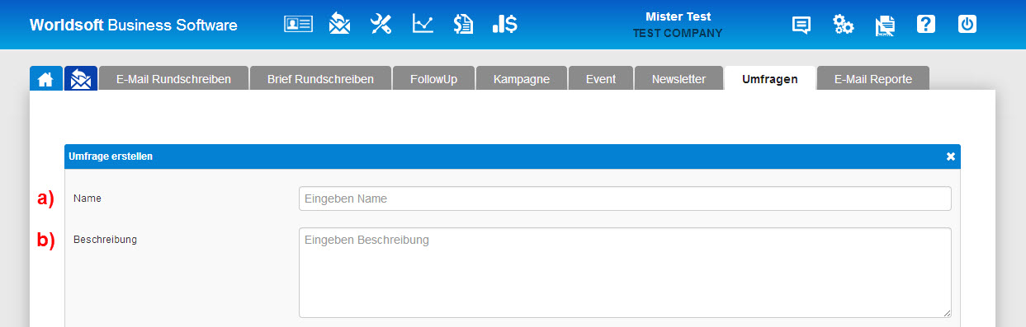Click the power logout icon
Image resolution: width=1026 pixels, height=327 pixels.
click(x=967, y=24)
